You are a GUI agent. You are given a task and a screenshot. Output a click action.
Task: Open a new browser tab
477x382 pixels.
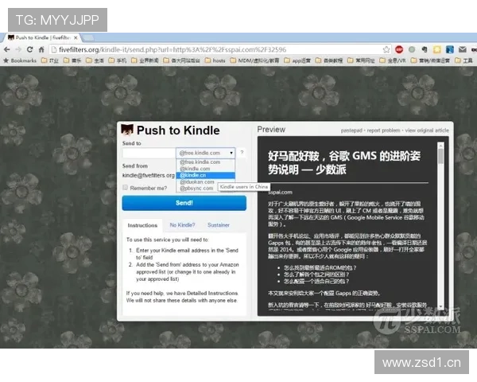(x=88, y=37)
